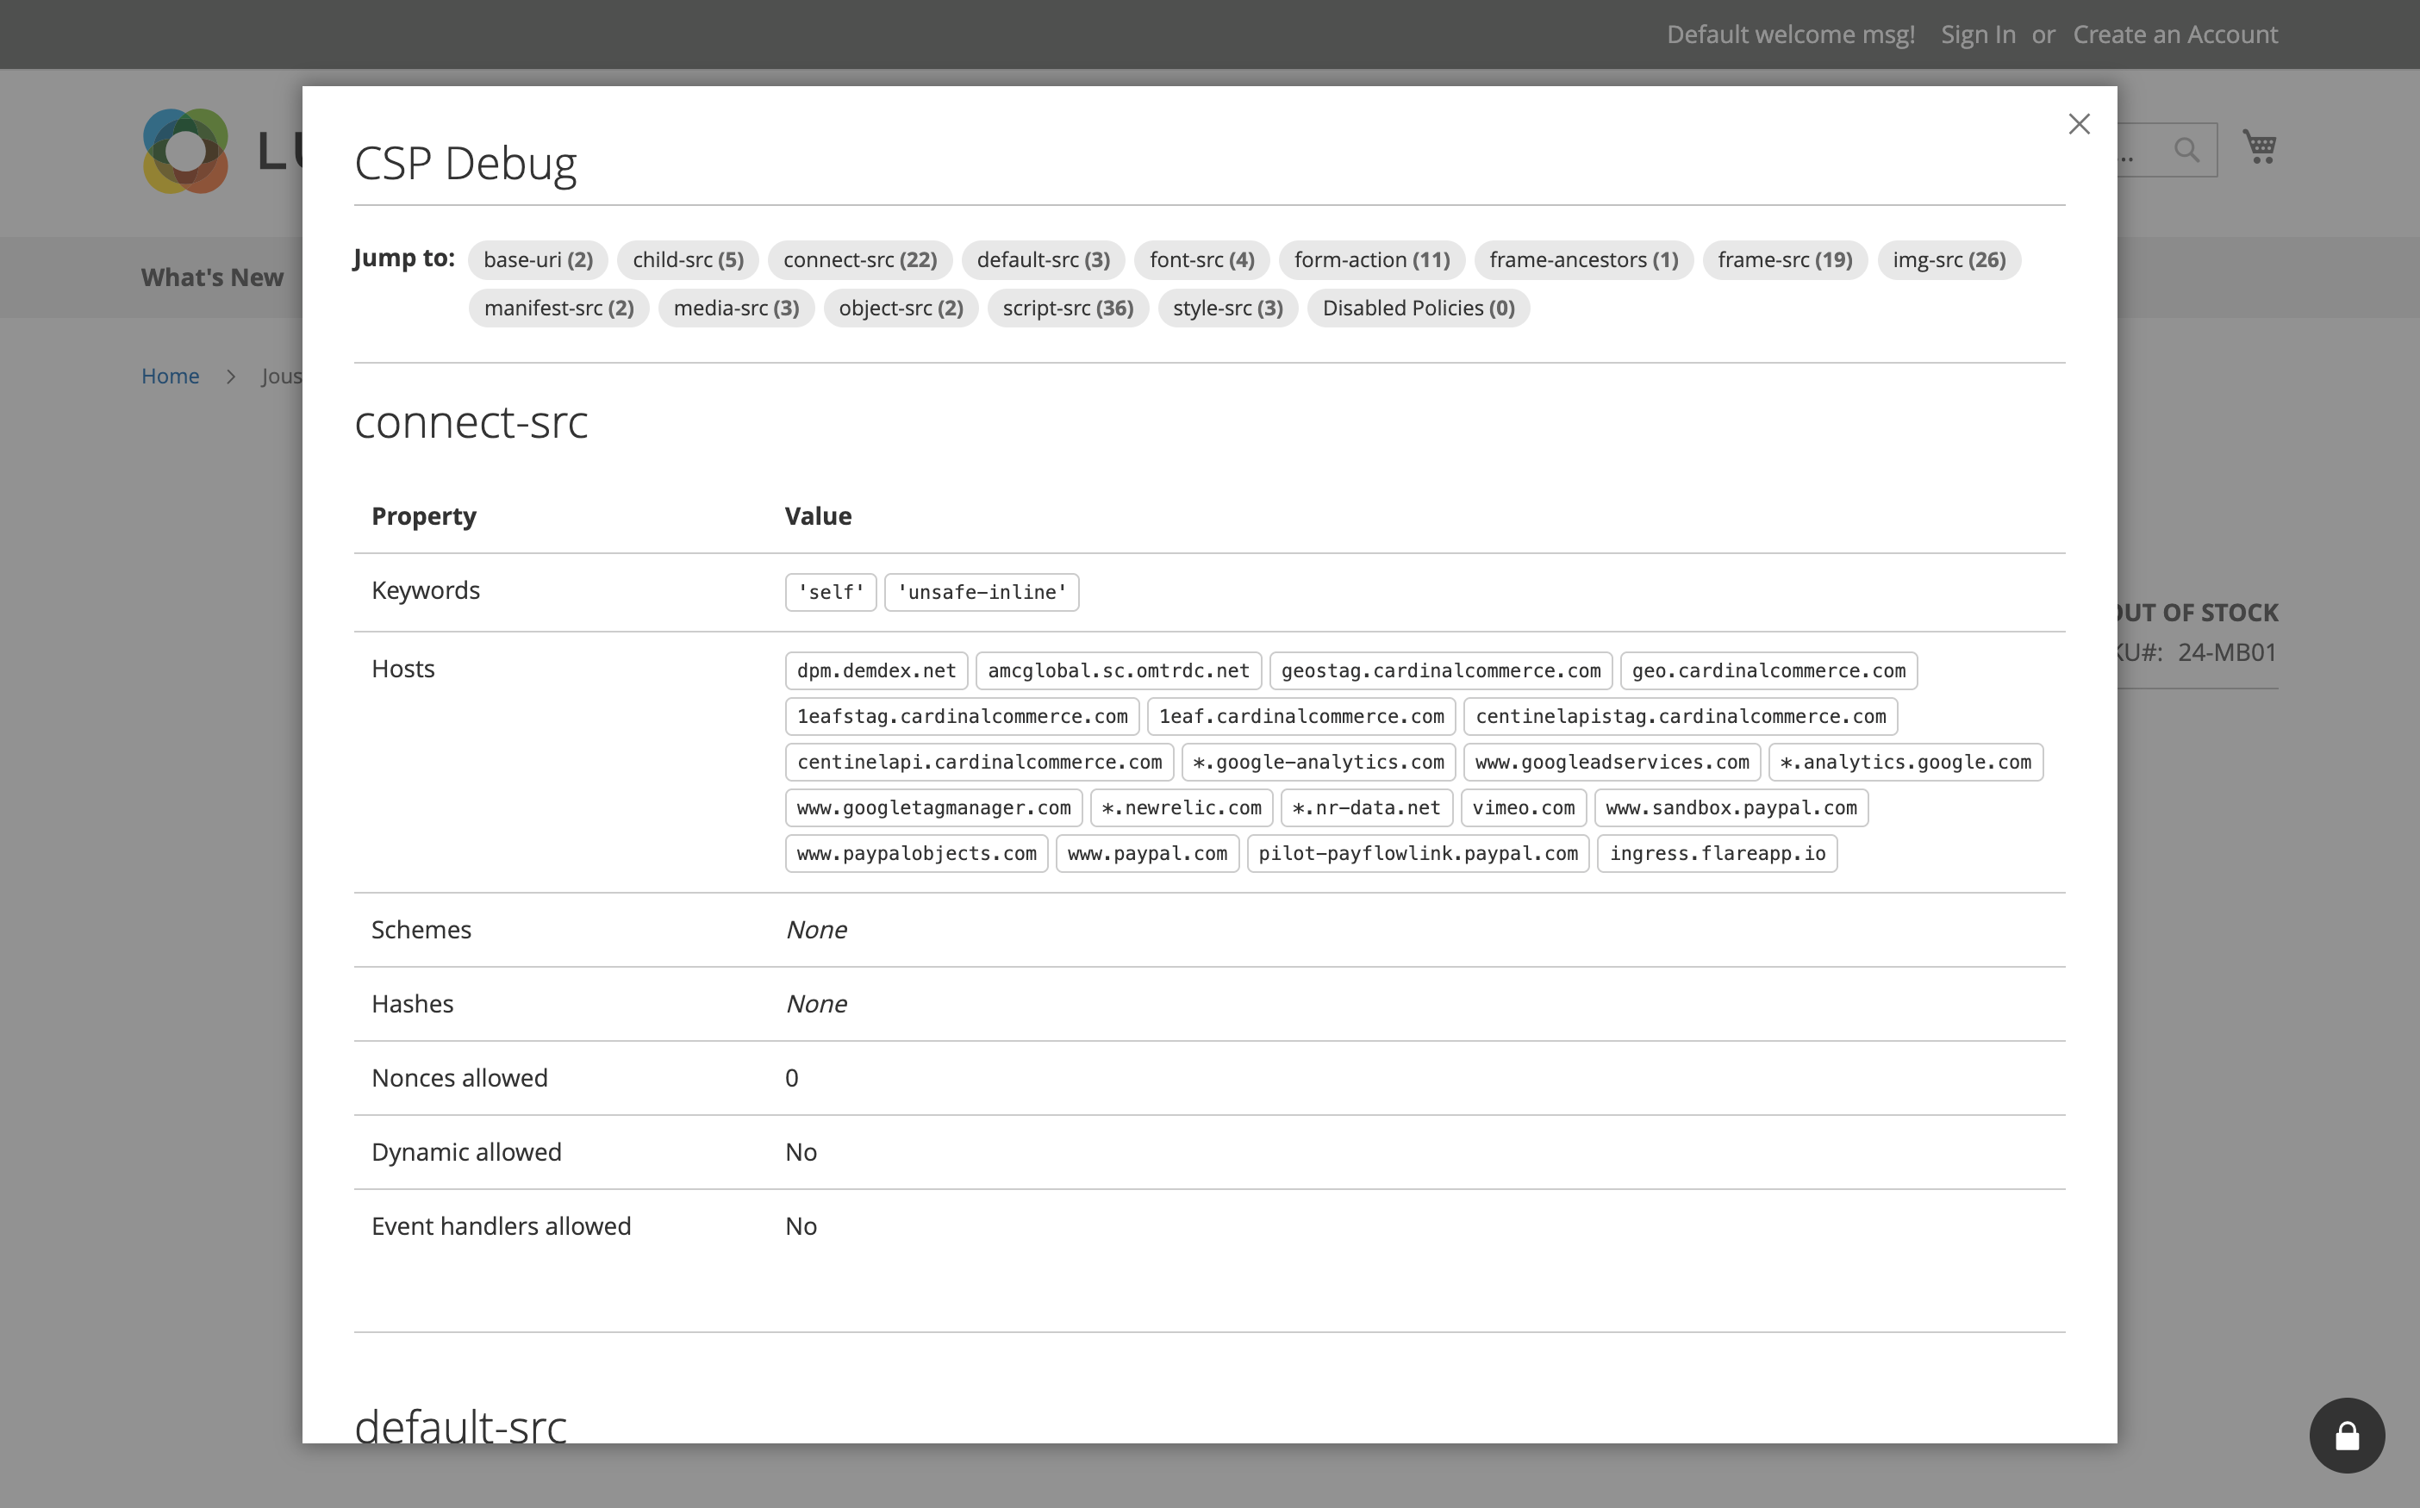This screenshot has height=1508, width=2420.
Task: Select 1eaf.cardinalcommerce.com host tag
Action: click(1300, 716)
